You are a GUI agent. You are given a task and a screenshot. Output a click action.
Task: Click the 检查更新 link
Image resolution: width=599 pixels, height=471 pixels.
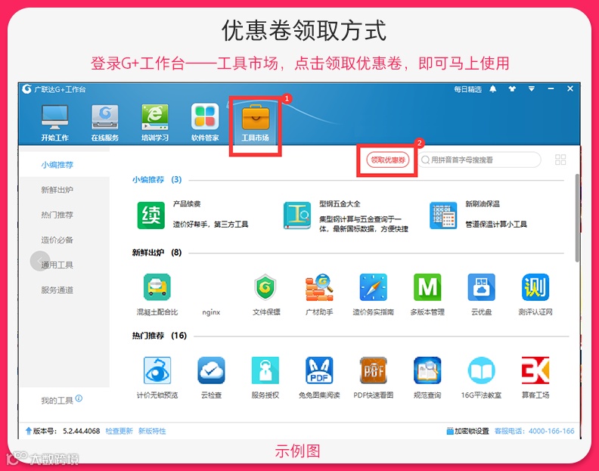[x=119, y=431]
